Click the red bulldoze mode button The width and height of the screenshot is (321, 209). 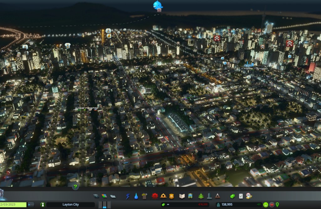coord(272,205)
